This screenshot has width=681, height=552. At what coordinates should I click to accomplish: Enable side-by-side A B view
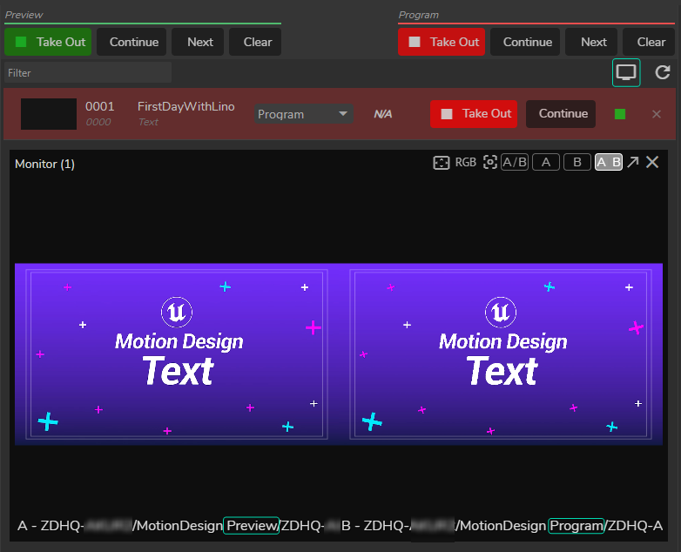point(609,163)
